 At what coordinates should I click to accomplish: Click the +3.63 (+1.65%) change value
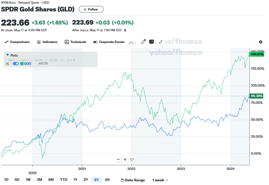pos(50,23)
